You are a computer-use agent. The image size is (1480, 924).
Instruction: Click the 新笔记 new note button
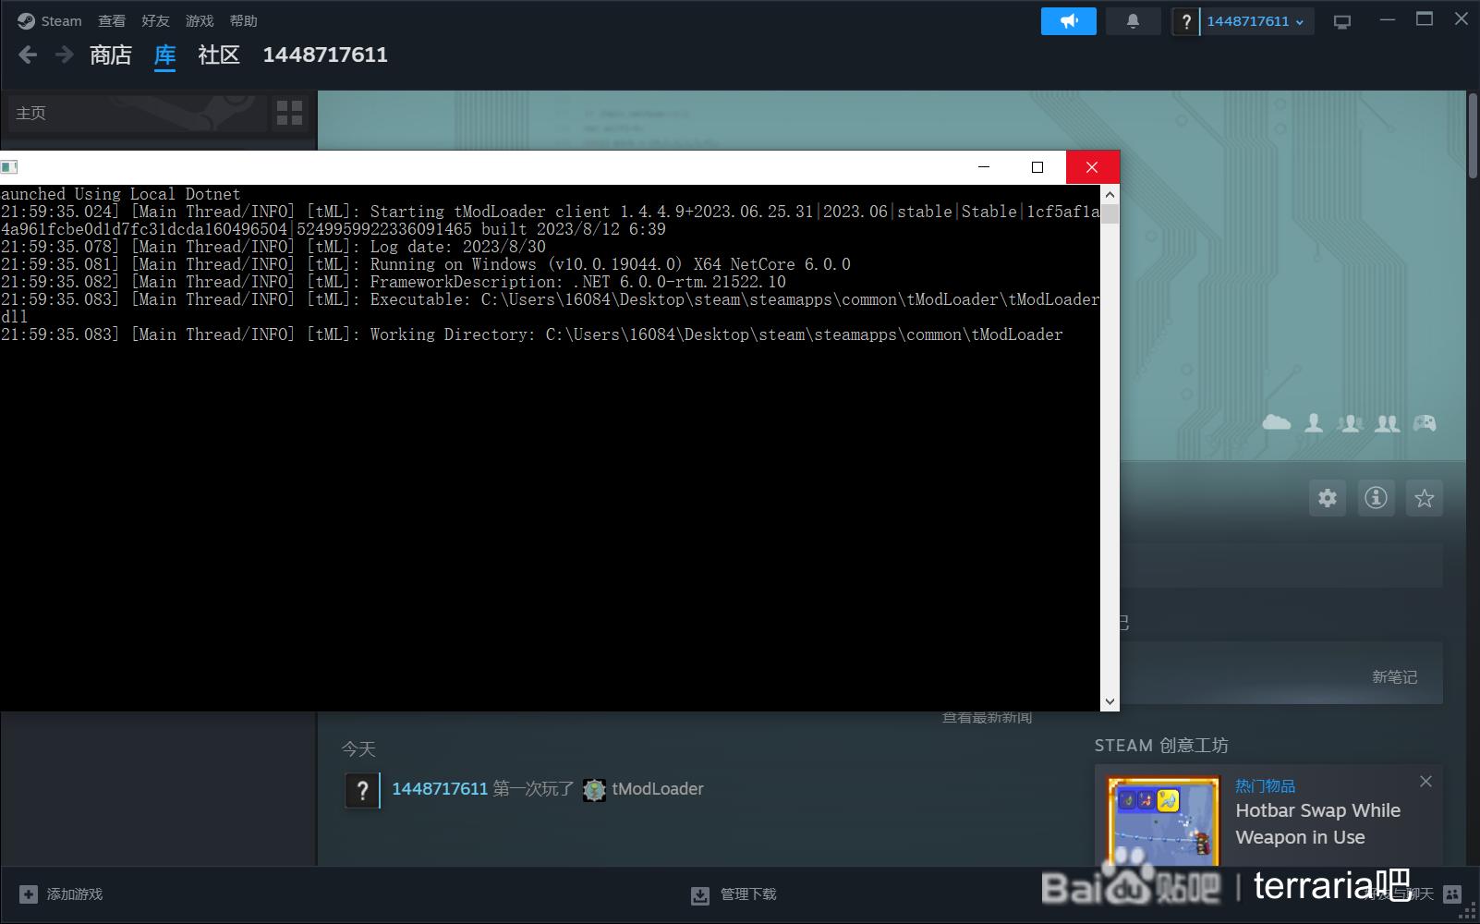pyautogui.click(x=1394, y=677)
